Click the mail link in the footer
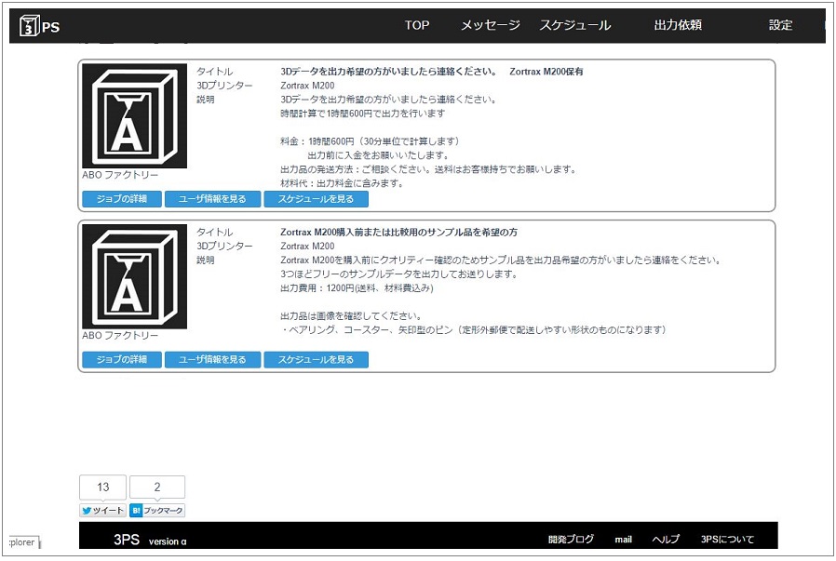This screenshot has width=836, height=561. click(623, 540)
